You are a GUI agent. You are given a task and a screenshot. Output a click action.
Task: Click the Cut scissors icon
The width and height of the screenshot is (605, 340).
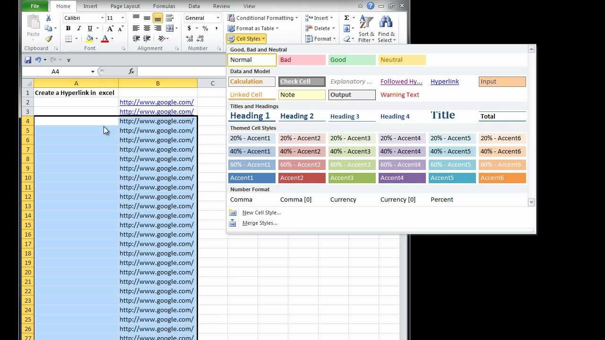[x=48, y=18]
